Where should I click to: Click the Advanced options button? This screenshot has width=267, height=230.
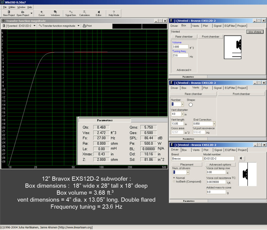pos(220,165)
